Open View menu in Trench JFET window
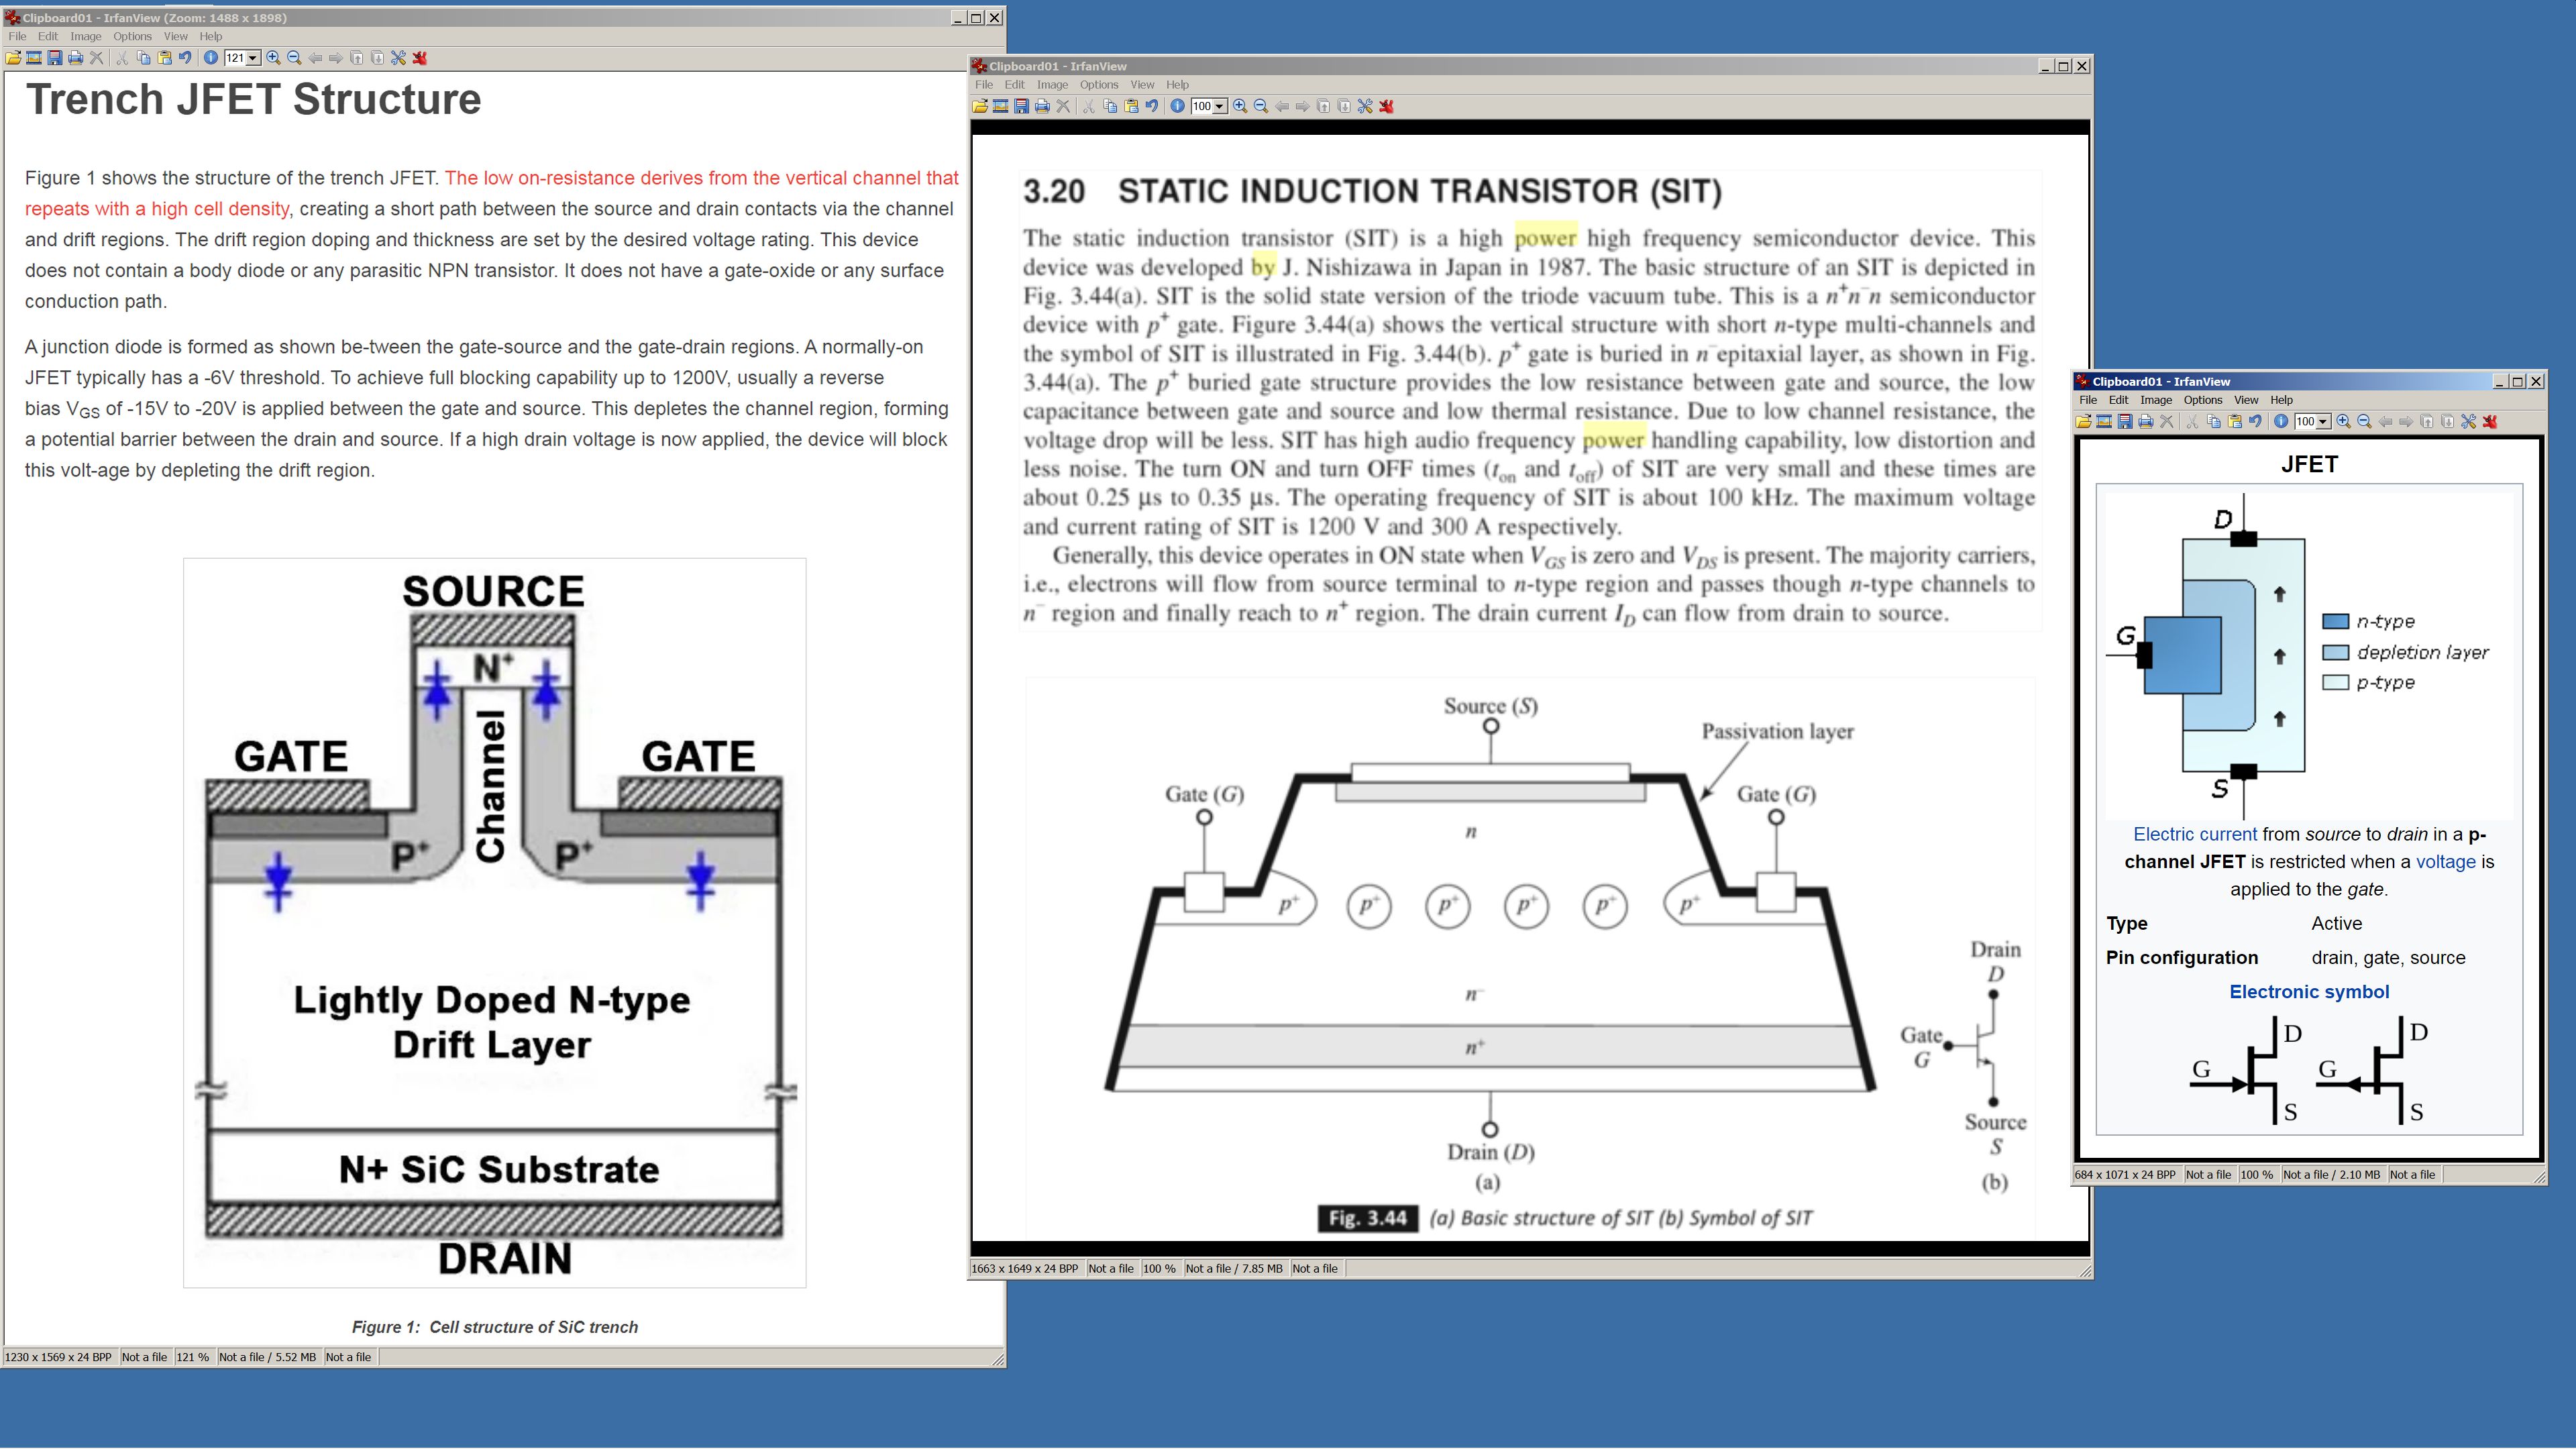 [x=176, y=36]
